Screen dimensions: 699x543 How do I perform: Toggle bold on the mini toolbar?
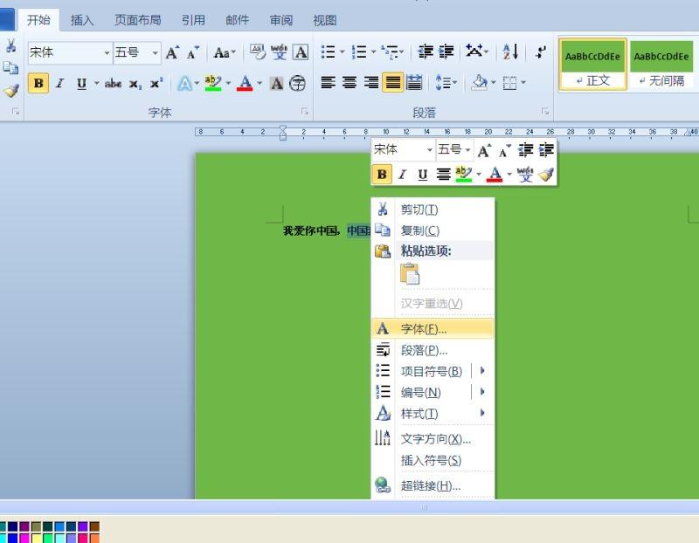(x=382, y=175)
